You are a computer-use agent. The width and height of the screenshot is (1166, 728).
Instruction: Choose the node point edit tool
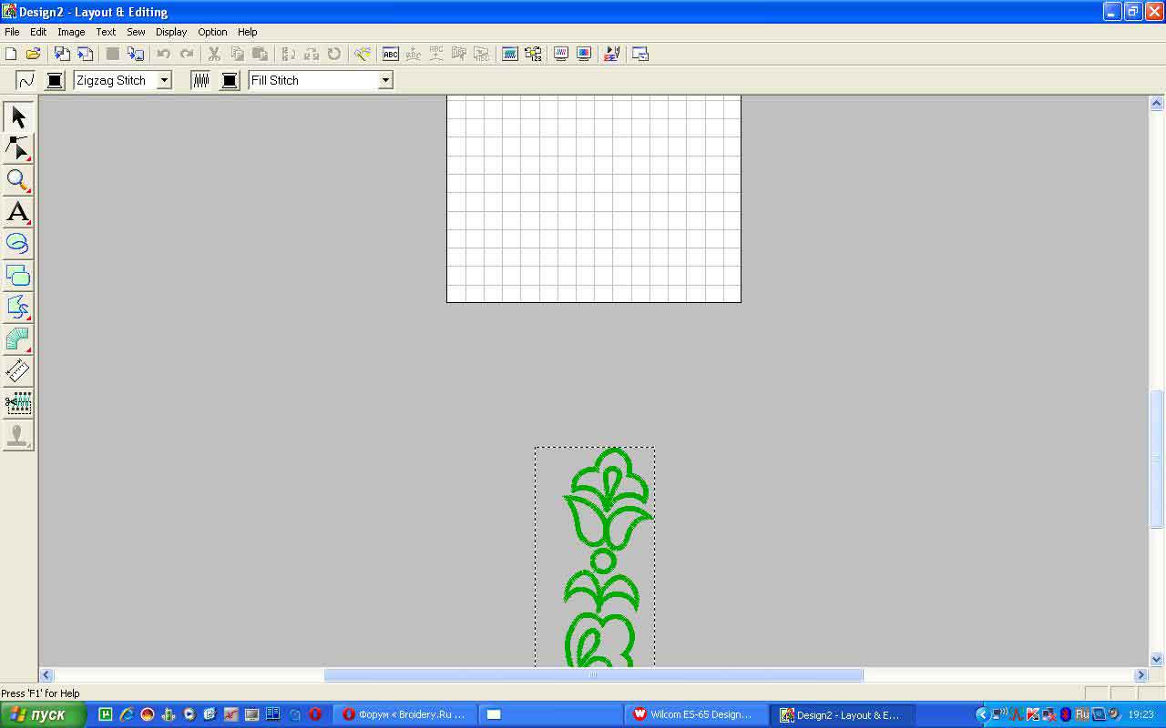click(18, 148)
